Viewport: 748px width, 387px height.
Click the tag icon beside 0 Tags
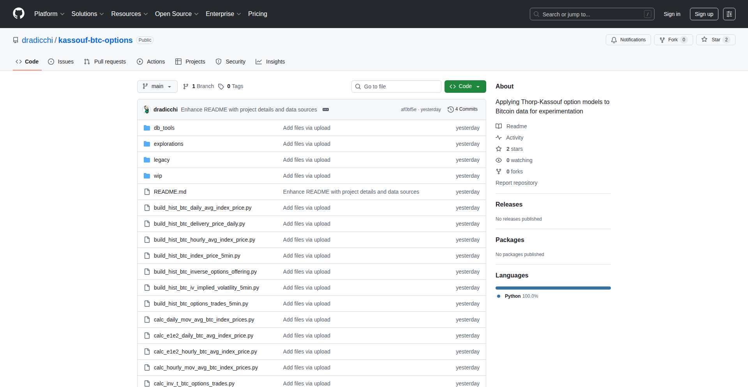coord(221,87)
